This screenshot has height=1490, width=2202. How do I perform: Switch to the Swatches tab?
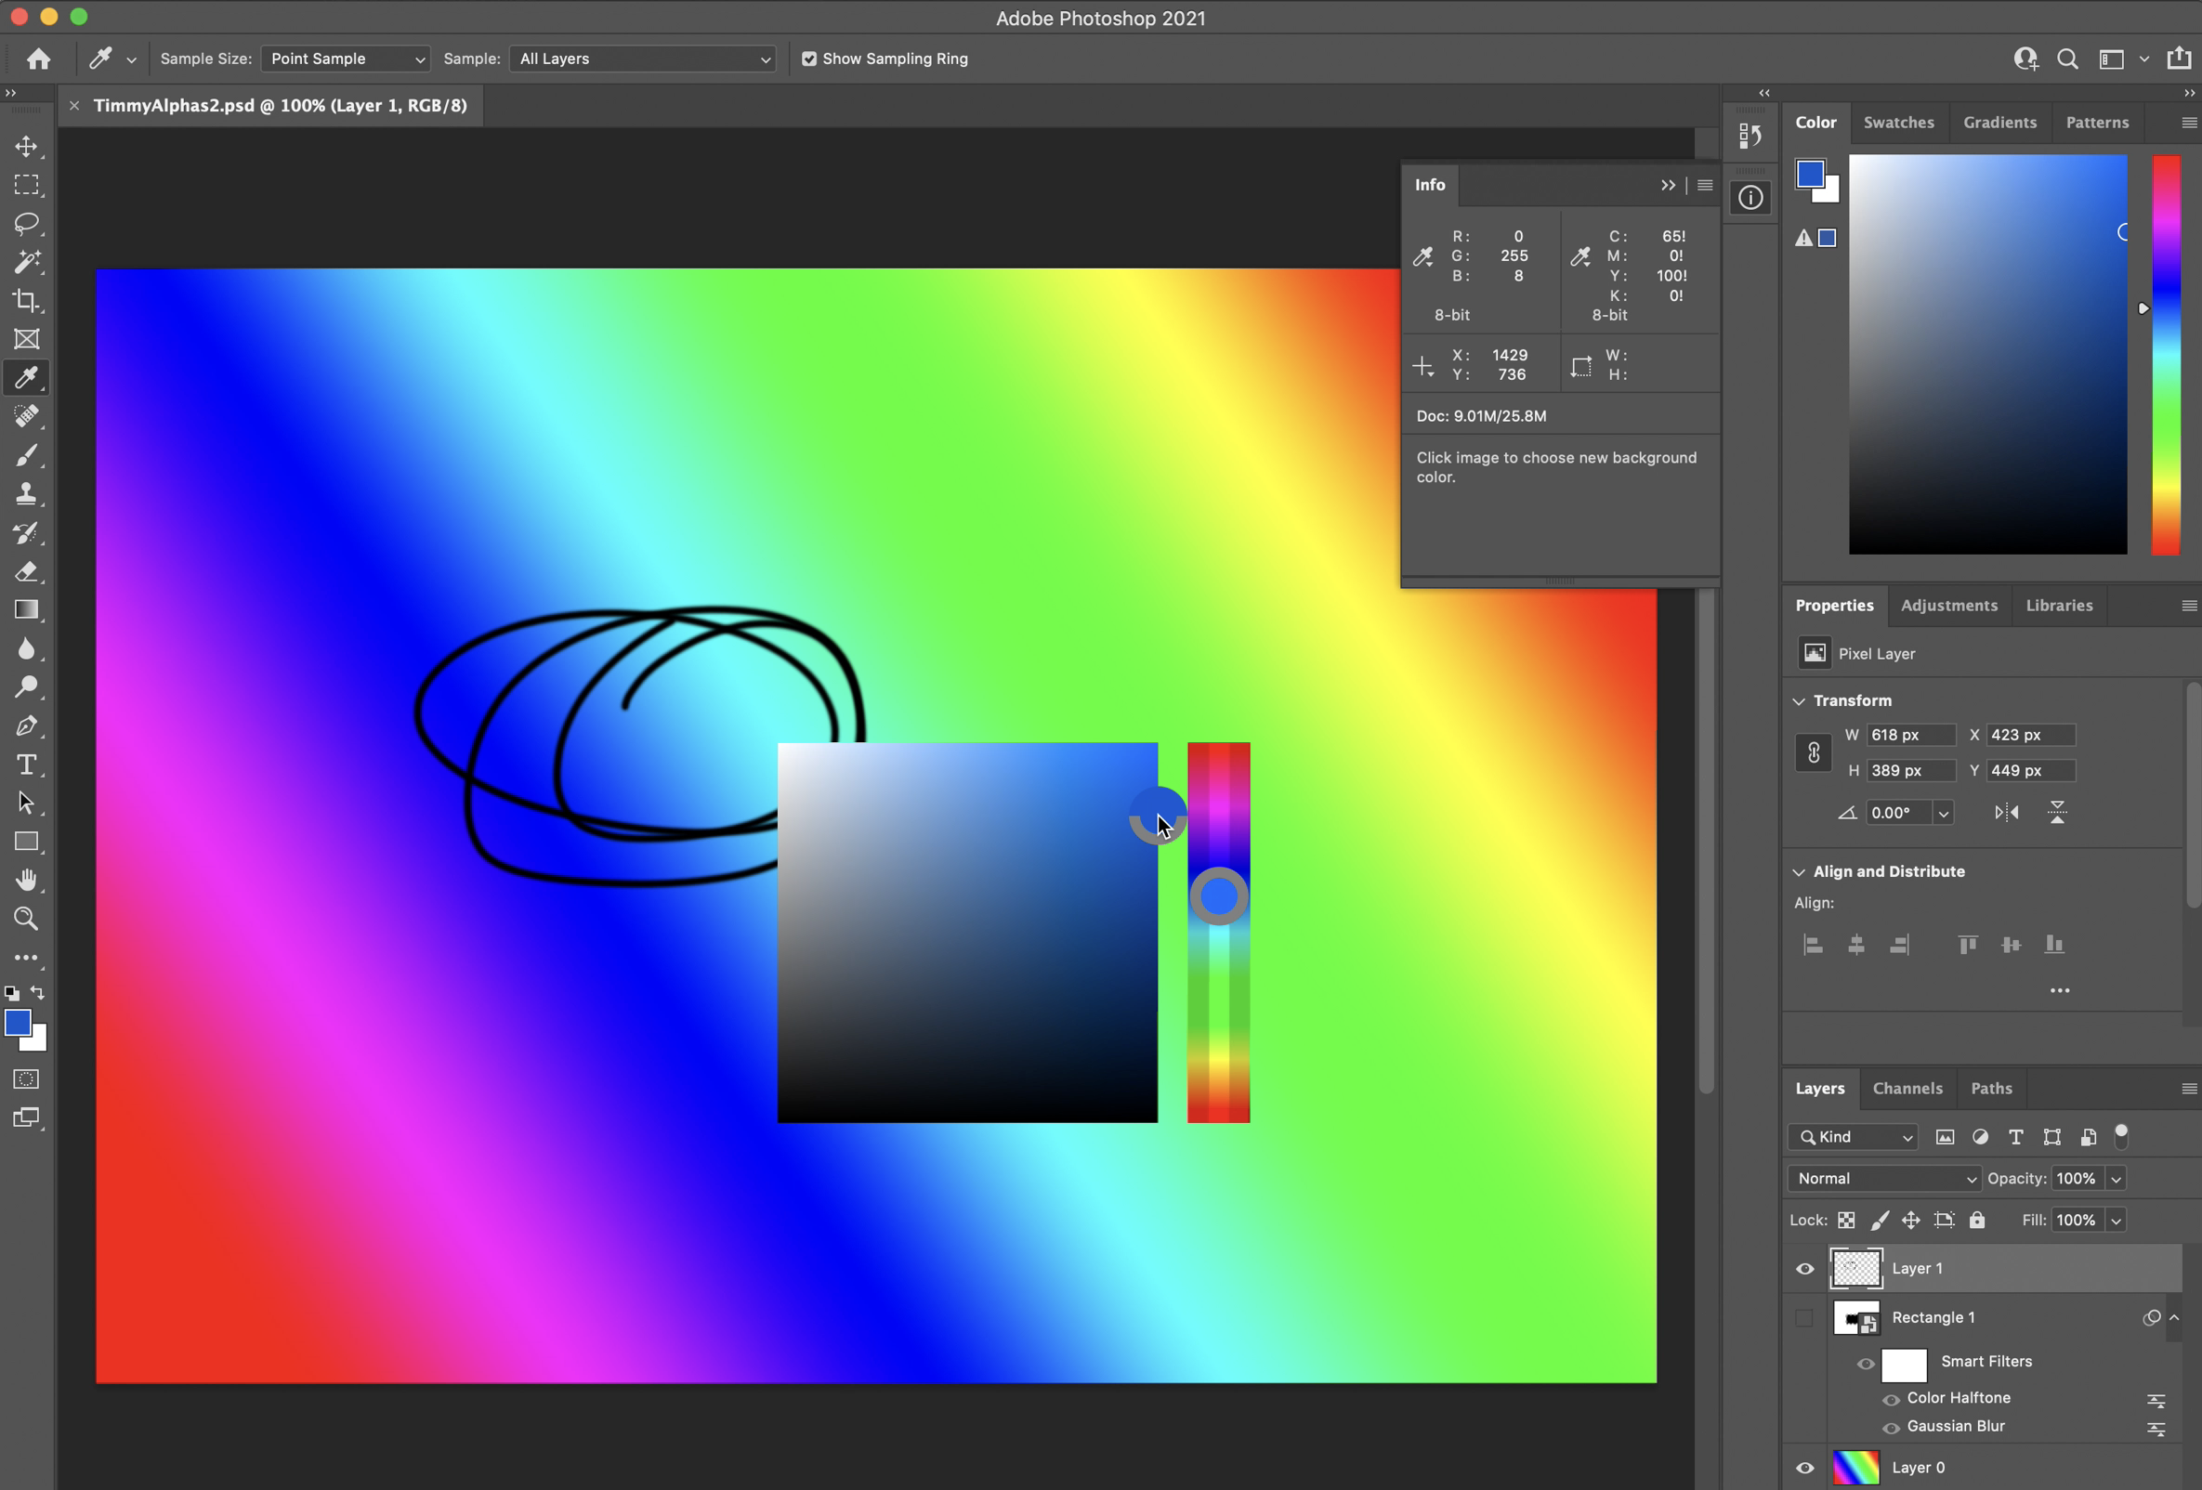click(1899, 123)
